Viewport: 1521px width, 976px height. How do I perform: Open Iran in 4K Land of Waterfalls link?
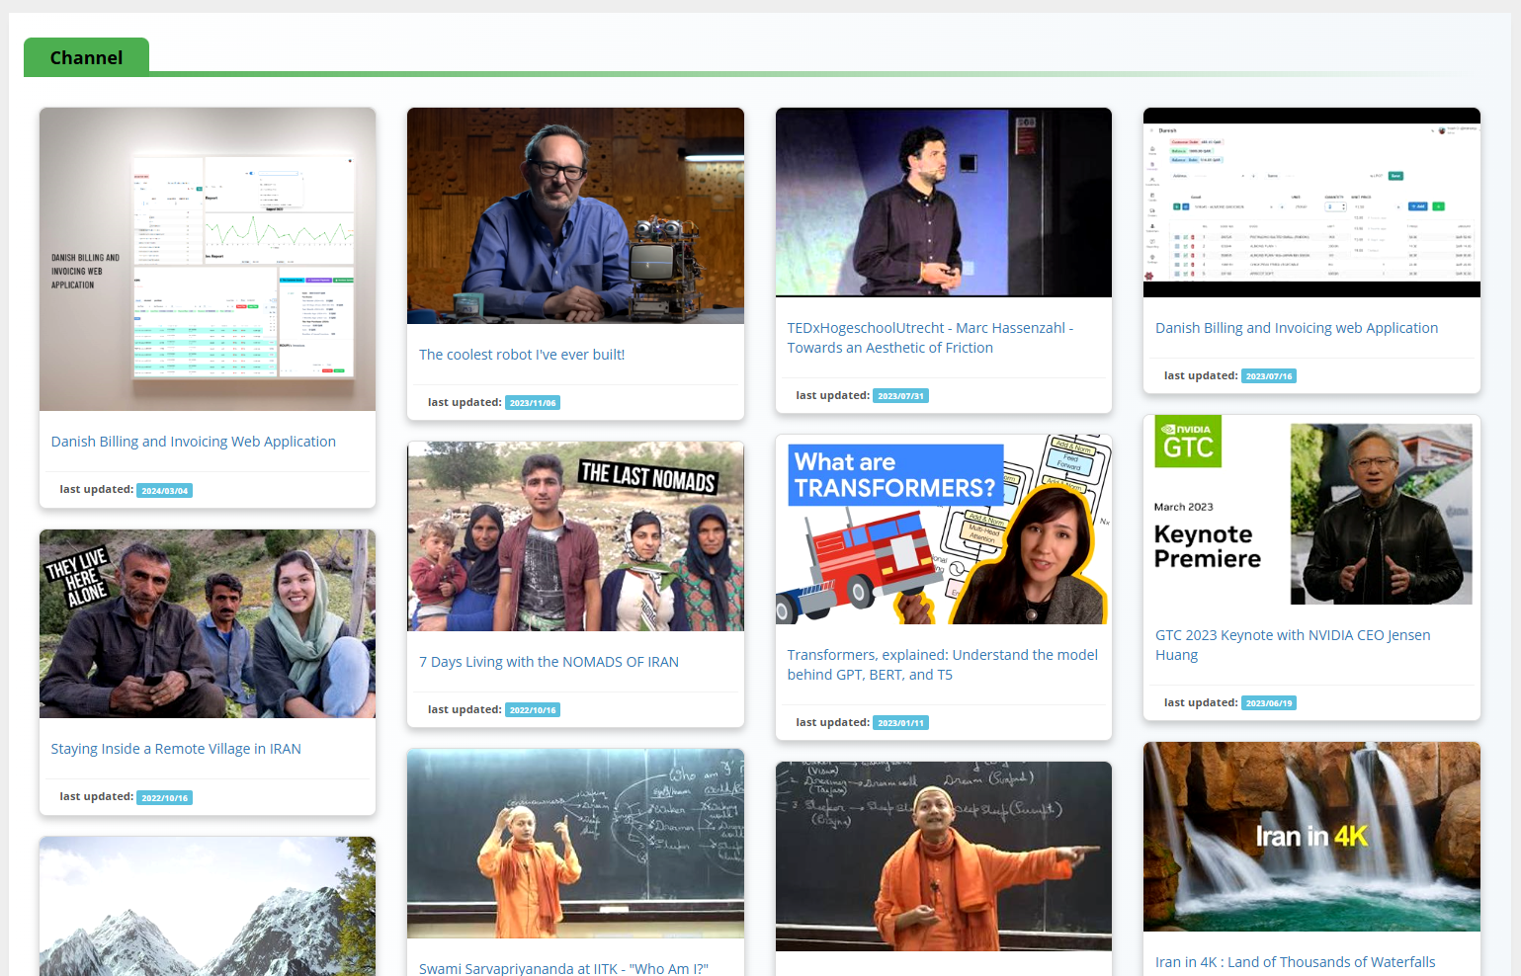[1295, 962]
